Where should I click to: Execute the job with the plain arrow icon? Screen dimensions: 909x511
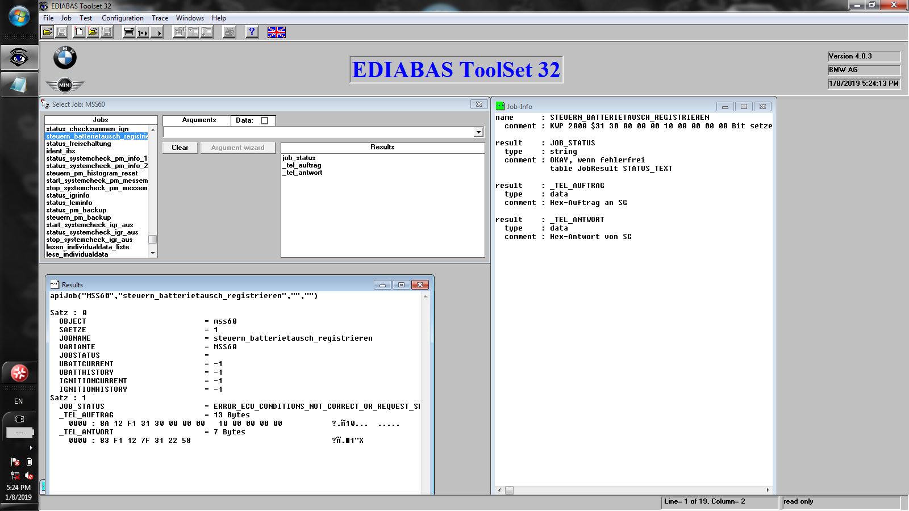coord(157,32)
